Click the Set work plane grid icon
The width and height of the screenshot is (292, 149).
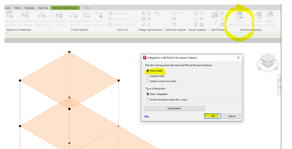pyautogui.click(x=215, y=15)
